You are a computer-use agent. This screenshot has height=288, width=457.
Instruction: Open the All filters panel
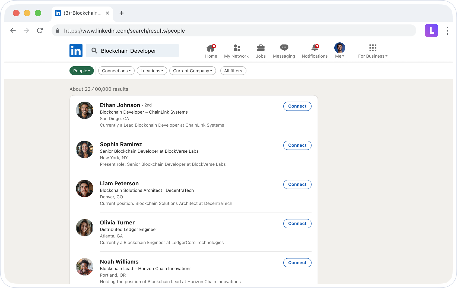233,71
